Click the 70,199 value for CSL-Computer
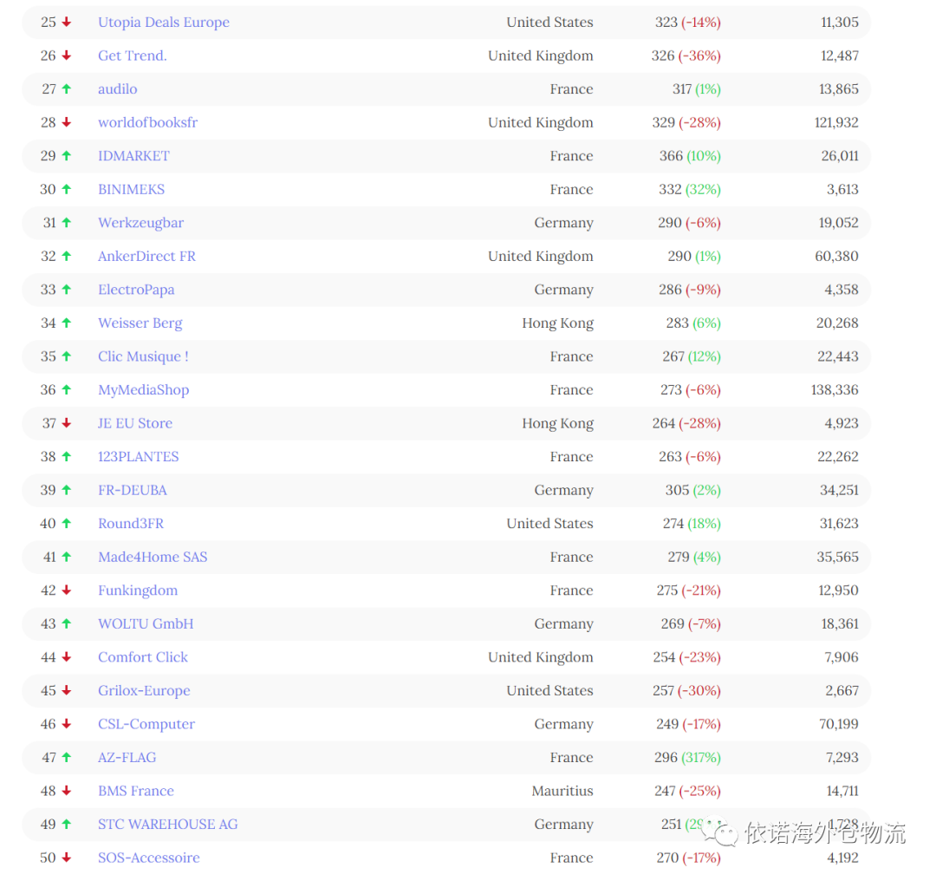936x874 pixels. pyautogui.click(x=839, y=725)
